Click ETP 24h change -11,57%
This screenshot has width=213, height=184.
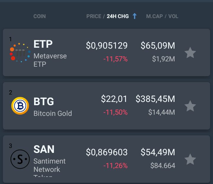tap(115, 59)
